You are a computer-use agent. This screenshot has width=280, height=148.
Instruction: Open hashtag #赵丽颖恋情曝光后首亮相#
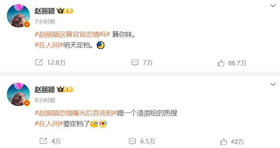coord(76,113)
